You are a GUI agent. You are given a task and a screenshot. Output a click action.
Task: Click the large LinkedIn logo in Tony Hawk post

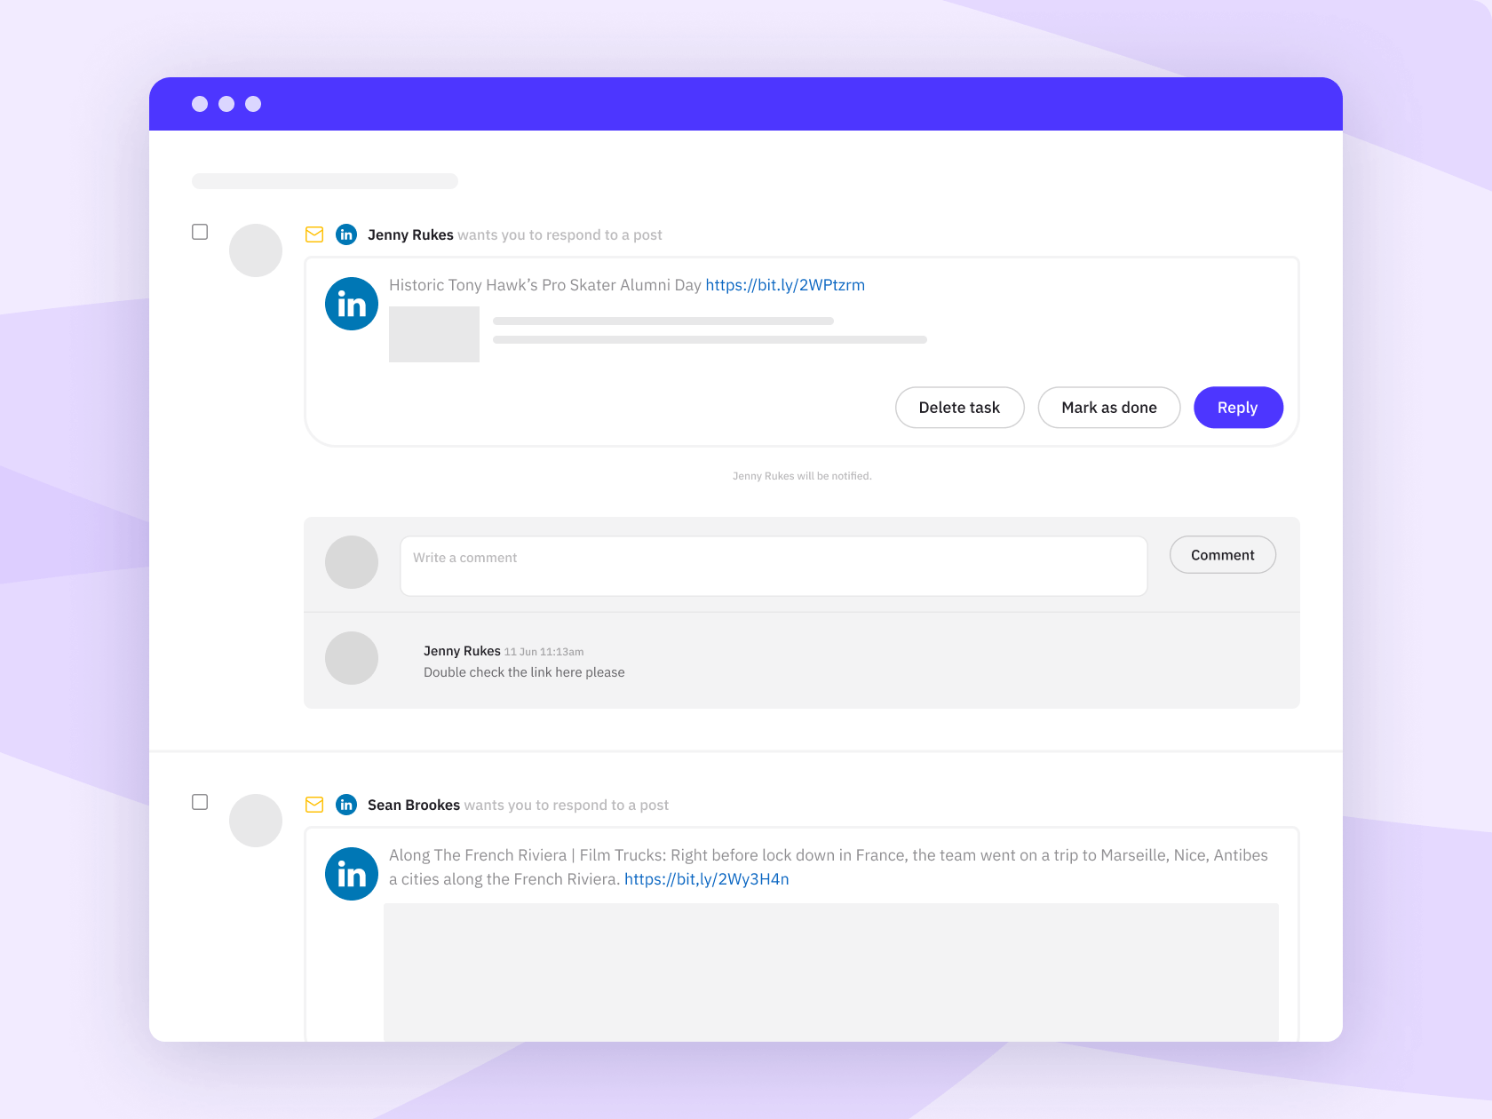pyautogui.click(x=352, y=304)
